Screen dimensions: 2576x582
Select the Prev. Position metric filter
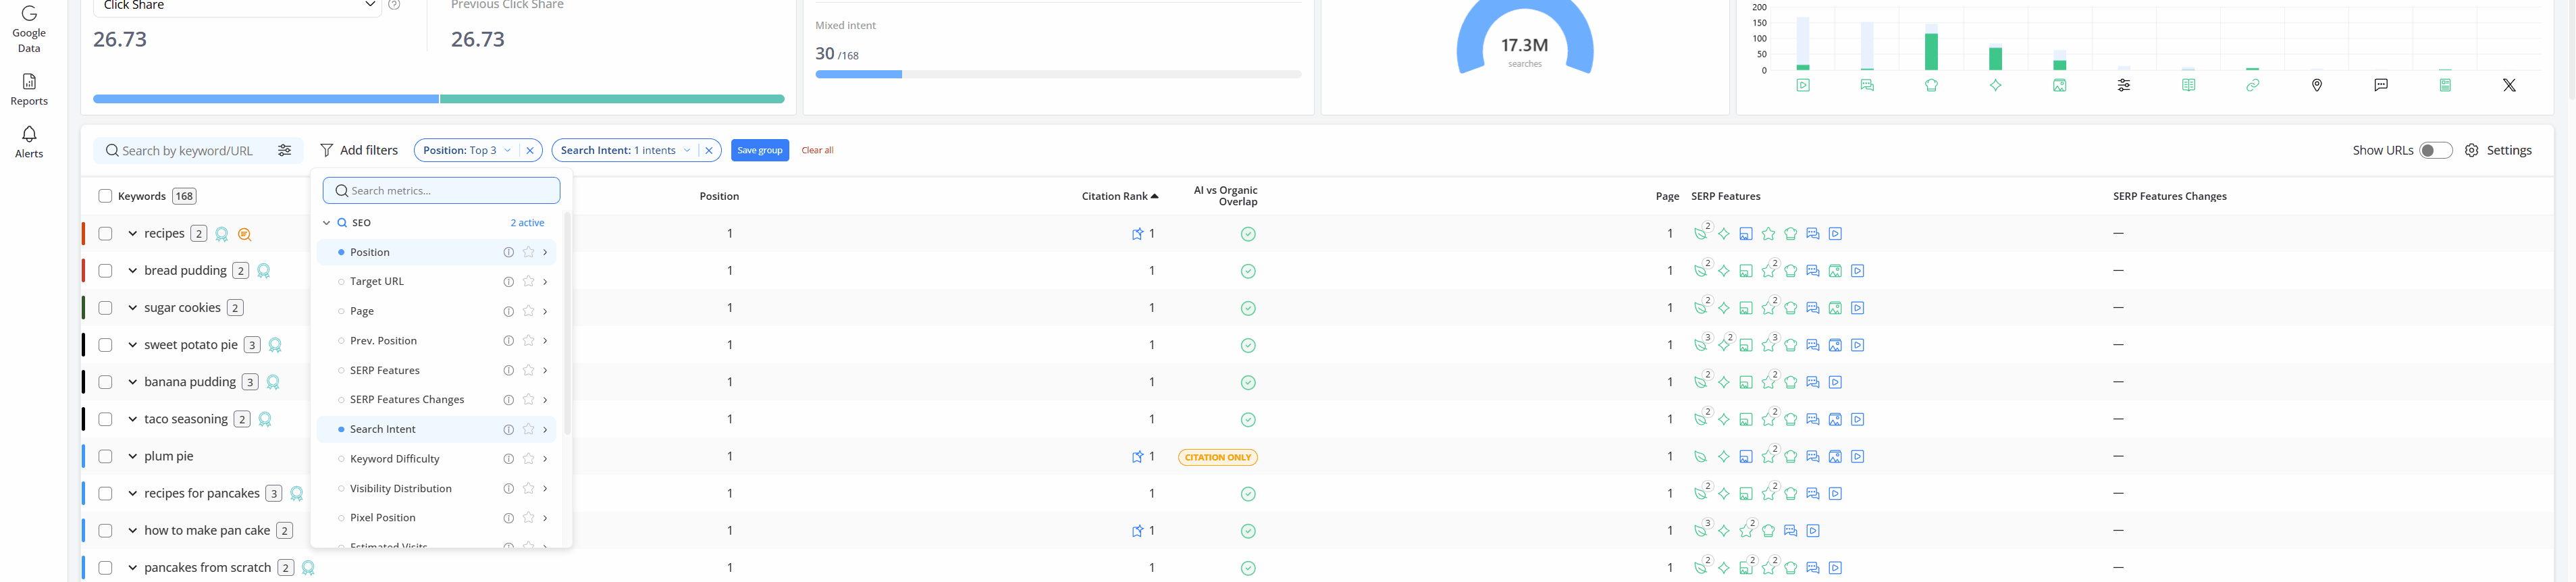click(x=437, y=341)
